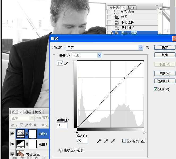Click the white point input slider triangle

pyautogui.click(x=144, y=132)
